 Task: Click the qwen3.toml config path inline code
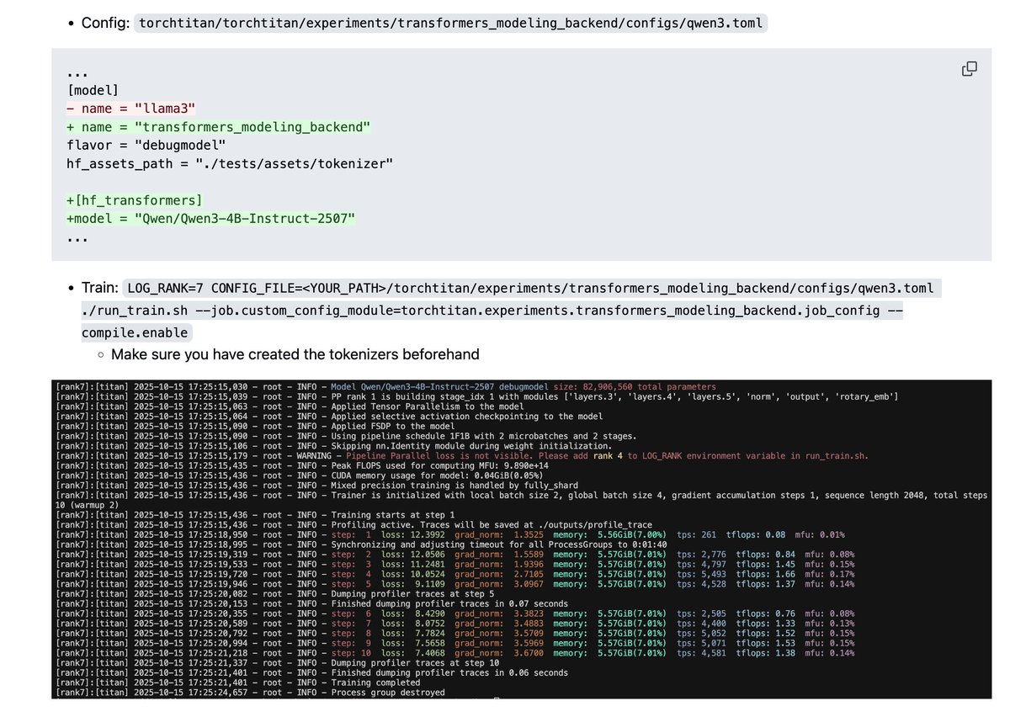tap(450, 24)
